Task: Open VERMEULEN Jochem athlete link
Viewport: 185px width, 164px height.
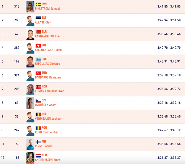Action: (48, 119)
